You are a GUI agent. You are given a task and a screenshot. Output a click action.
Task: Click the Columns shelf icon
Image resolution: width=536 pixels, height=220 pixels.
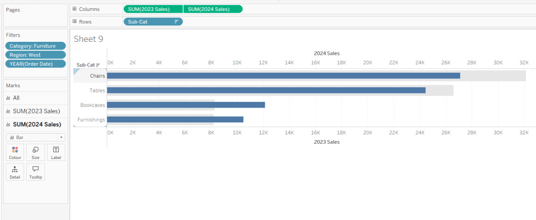74,9
